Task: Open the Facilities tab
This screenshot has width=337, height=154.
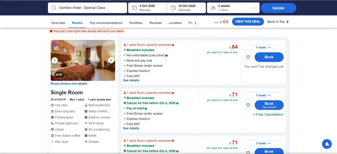Action: tap(136, 23)
